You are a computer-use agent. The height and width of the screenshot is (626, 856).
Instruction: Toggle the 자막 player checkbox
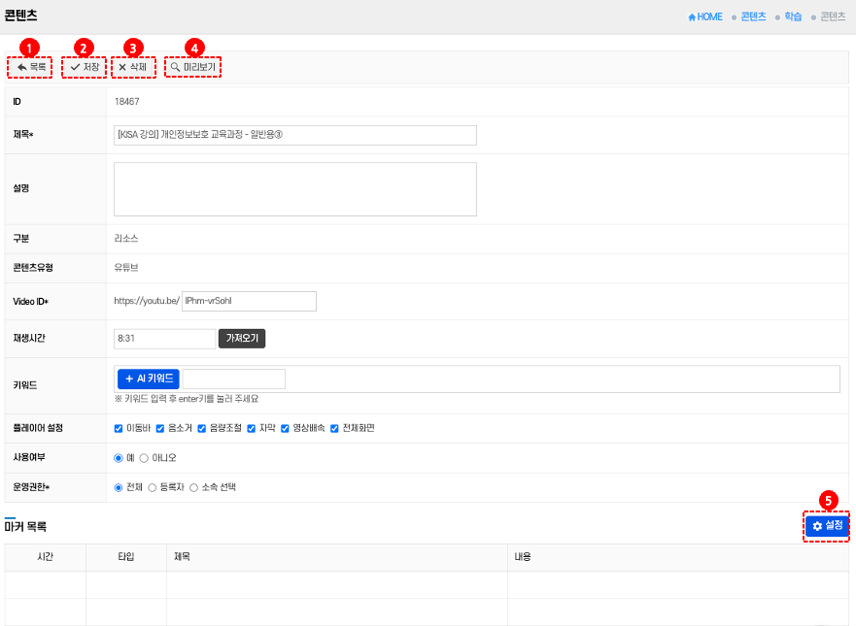click(252, 428)
